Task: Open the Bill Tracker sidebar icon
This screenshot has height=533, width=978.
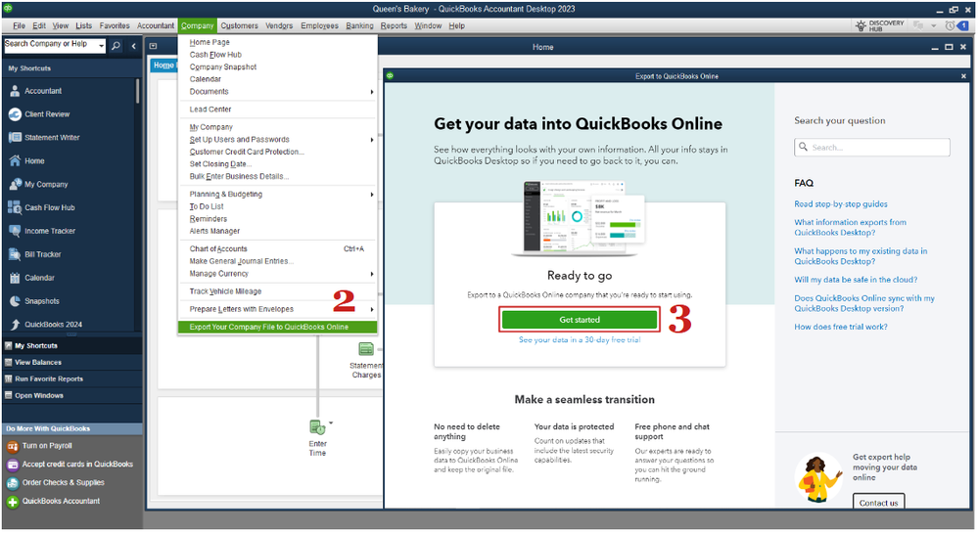Action: click(x=15, y=254)
